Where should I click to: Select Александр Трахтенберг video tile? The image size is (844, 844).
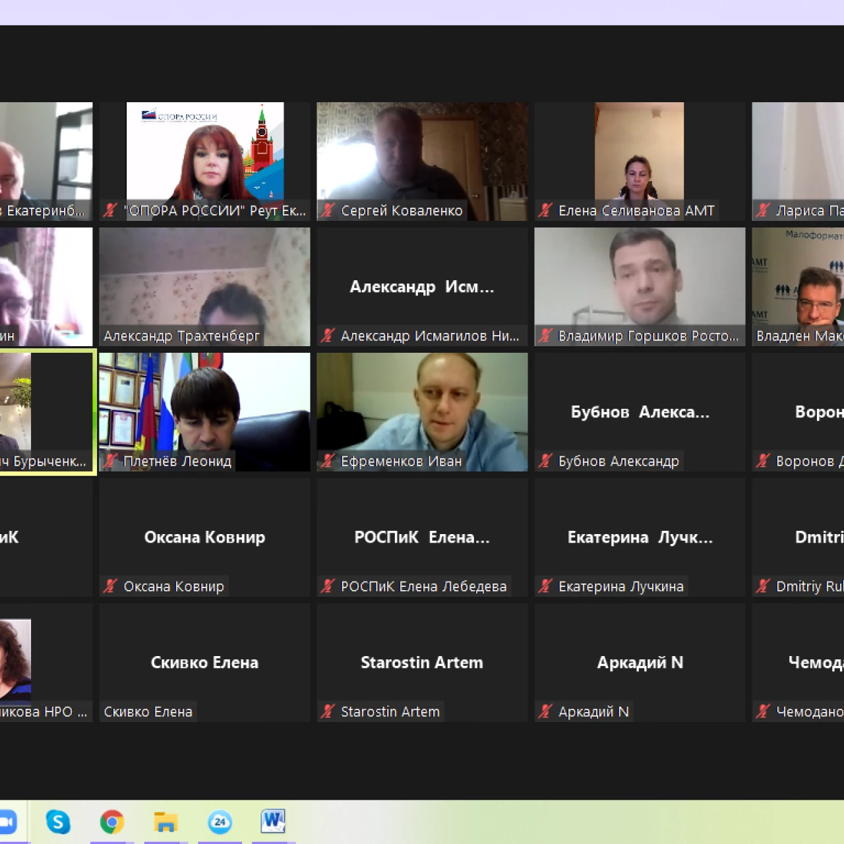click(204, 287)
